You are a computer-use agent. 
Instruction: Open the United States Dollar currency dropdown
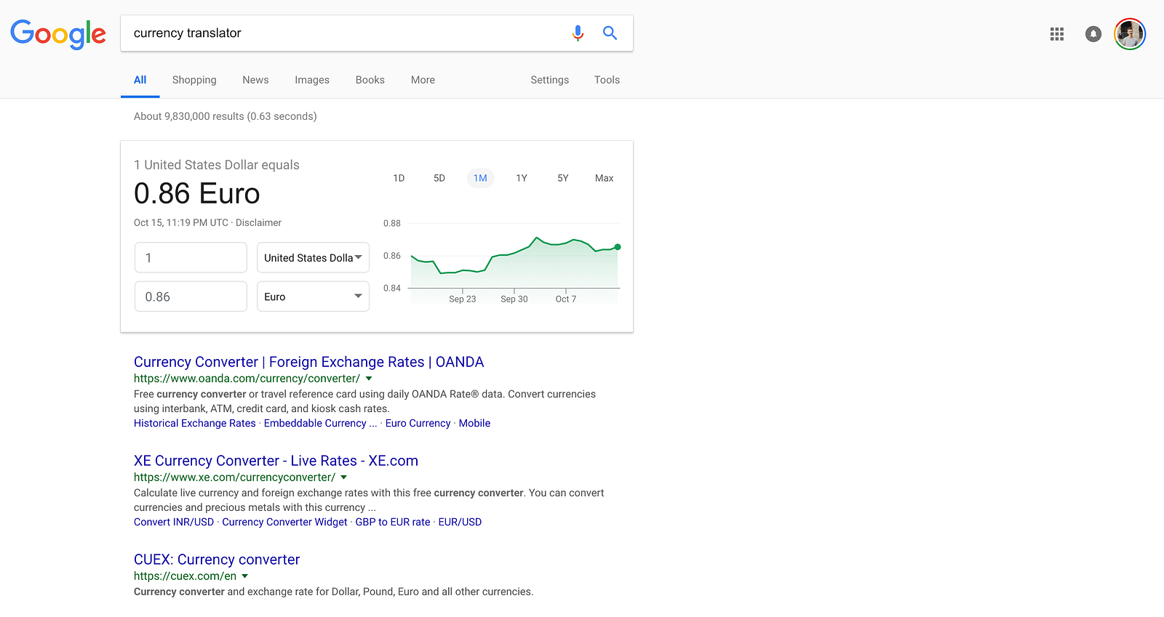tap(313, 258)
